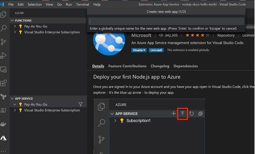Open the Terminal menu
Image resolution: width=255 pixels, height=154 pixels.
83,4
